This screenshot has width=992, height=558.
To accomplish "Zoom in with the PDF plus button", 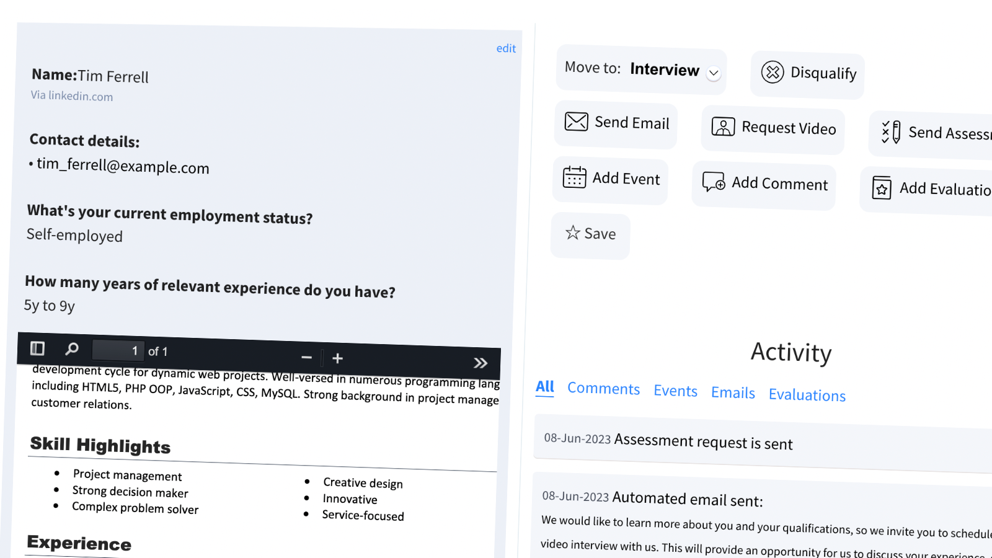I will (x=337, y=358).
